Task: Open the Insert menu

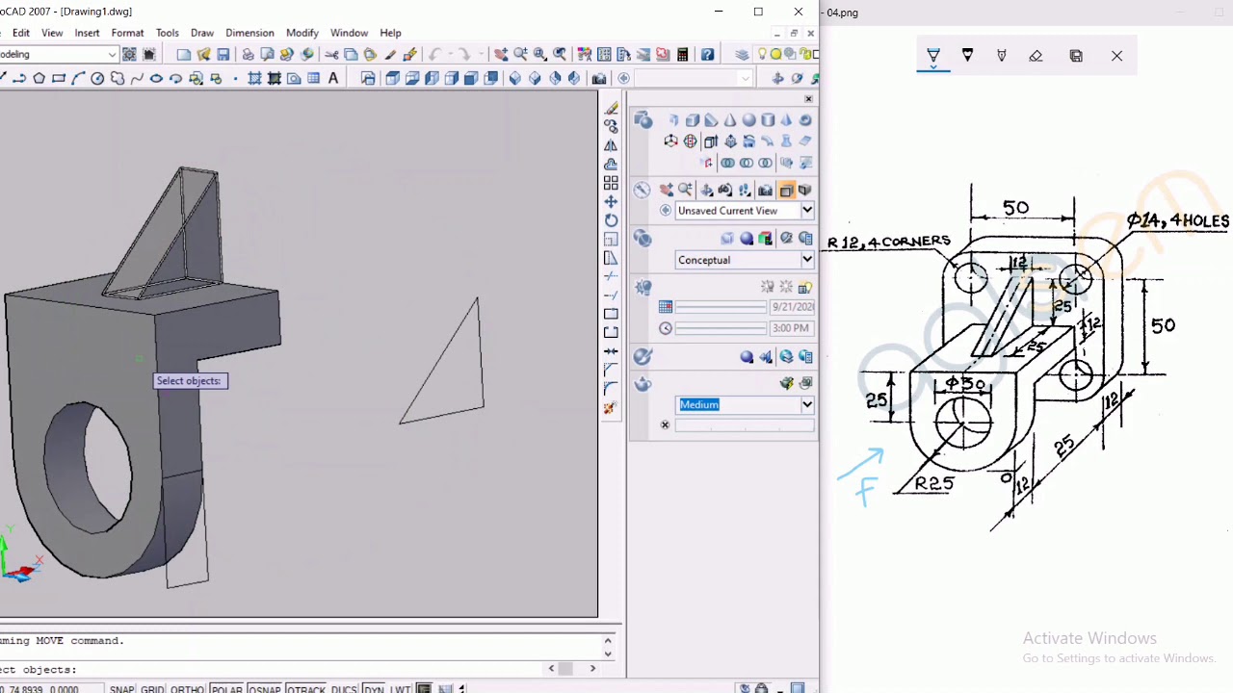Action: (x=87, y=33)
